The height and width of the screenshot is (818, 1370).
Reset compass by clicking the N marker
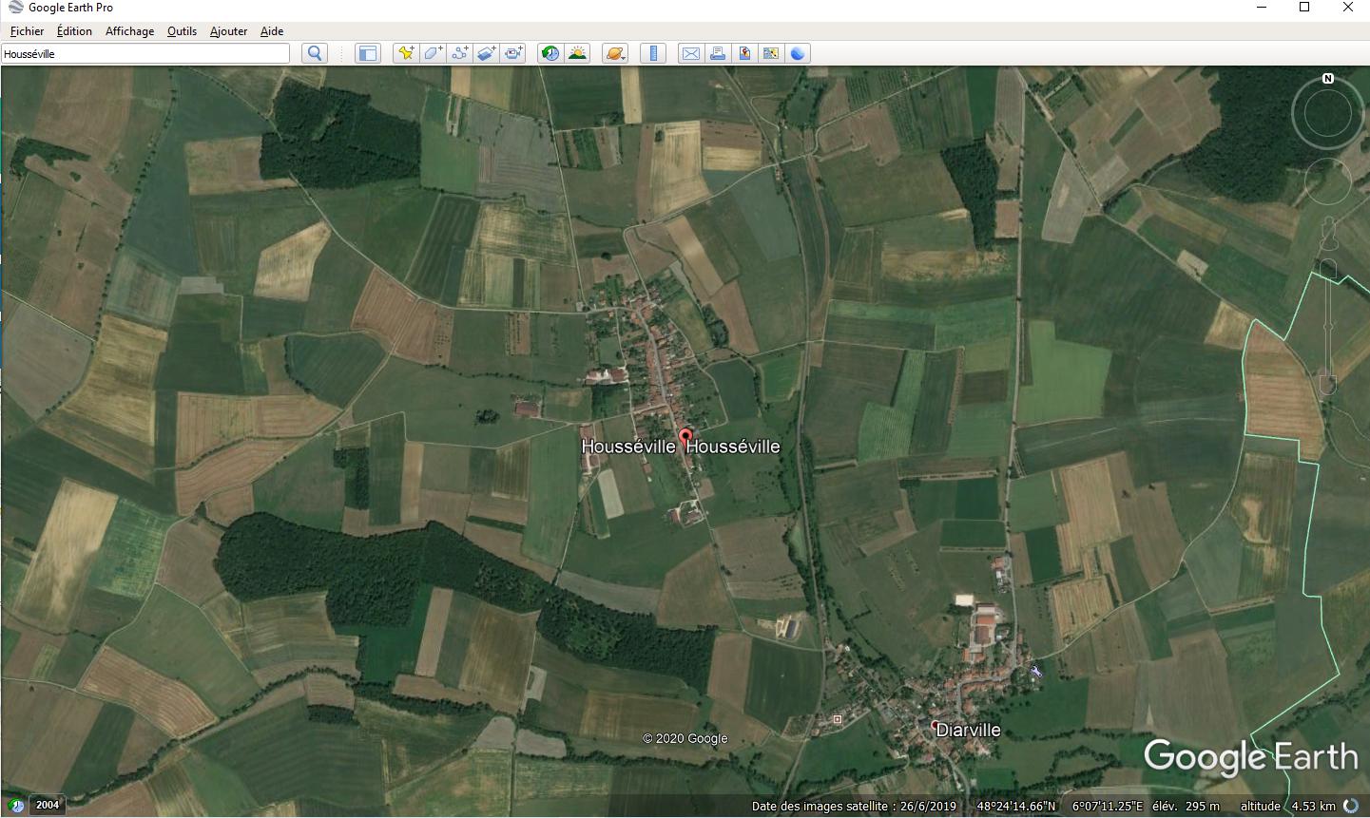pyautogui.click(x=1328, y=79)
